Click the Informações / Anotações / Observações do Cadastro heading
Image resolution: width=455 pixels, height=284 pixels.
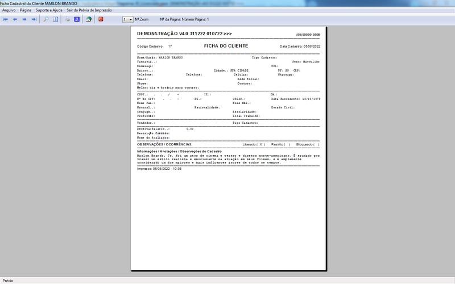[179, 151]
